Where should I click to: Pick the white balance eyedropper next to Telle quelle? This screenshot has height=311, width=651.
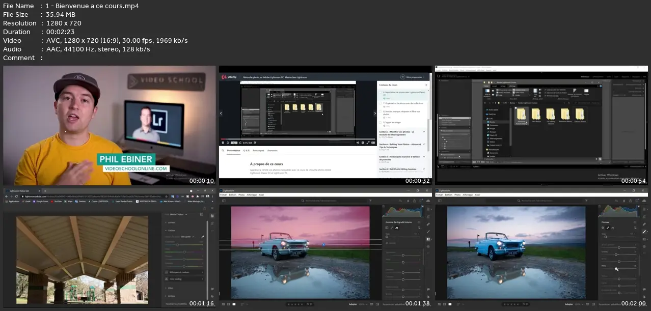coord(202,237)
